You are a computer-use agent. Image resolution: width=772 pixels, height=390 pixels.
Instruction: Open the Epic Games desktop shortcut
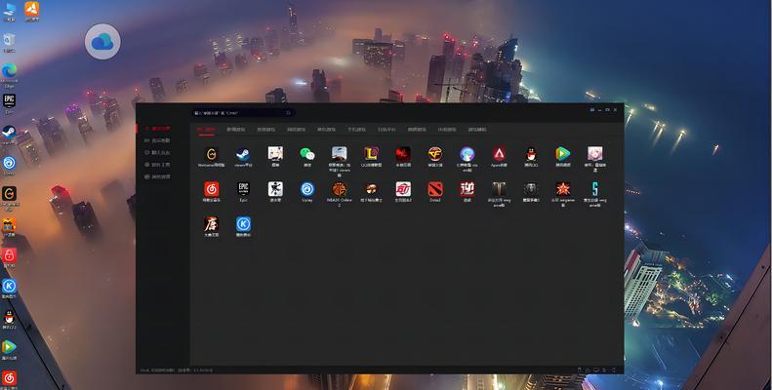point(10,103)
